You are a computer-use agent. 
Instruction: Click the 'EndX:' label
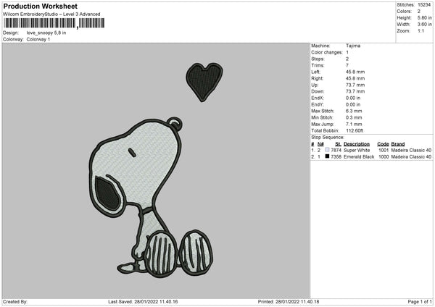[x=318, y=98]
